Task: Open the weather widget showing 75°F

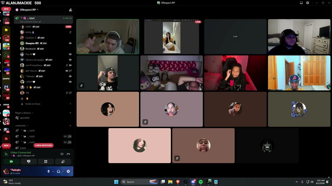Action: [12, 182]
